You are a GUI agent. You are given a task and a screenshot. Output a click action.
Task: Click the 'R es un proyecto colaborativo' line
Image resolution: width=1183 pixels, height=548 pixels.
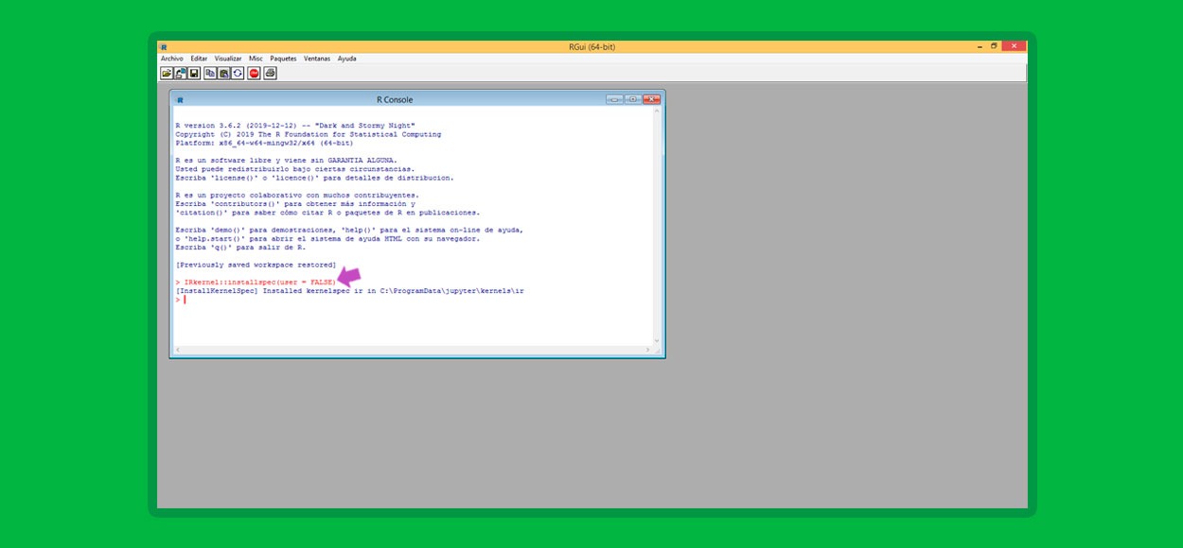coord(297,196)
